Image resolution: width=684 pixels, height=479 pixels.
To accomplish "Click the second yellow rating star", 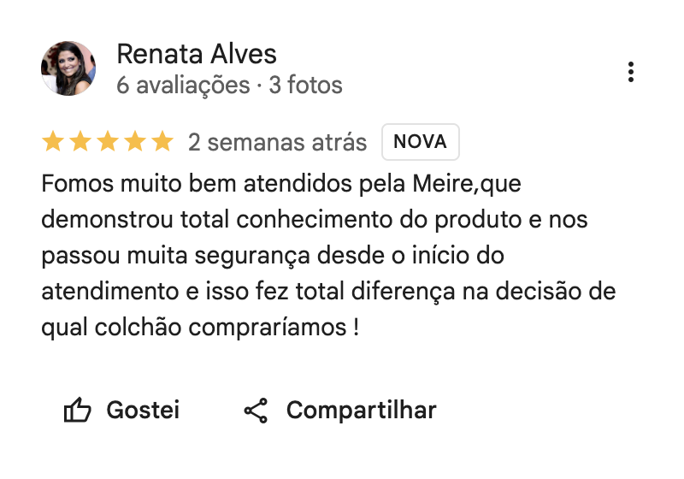I will point(80,142).
